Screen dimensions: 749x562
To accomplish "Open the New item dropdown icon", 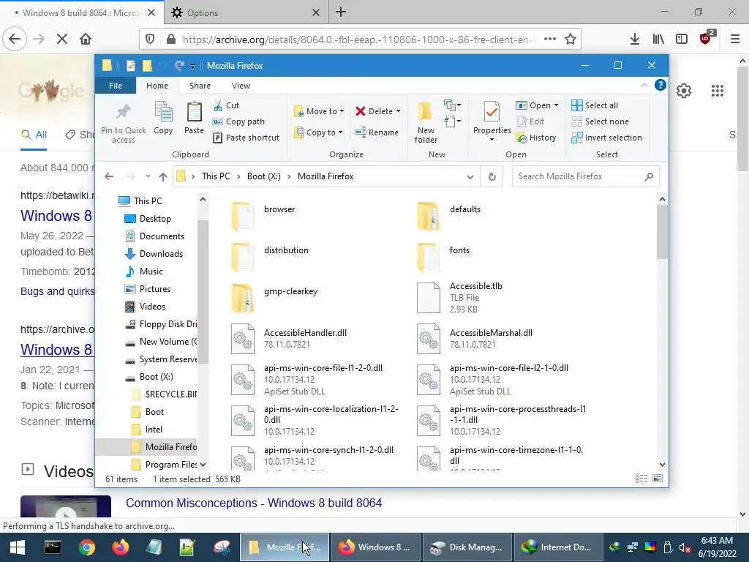I will pos(452,105).
